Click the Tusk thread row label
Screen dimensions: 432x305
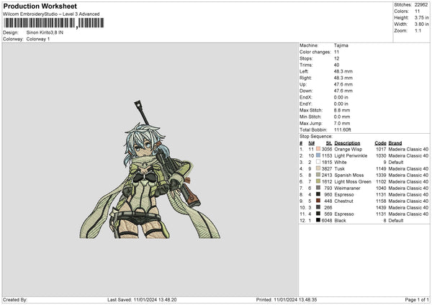(341, 168)
